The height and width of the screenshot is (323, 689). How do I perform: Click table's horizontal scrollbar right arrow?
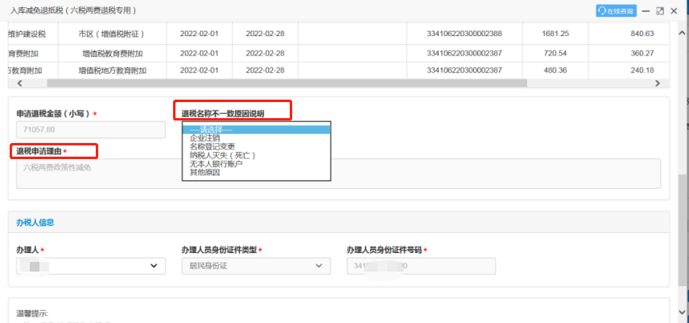[x=658, y=83]
